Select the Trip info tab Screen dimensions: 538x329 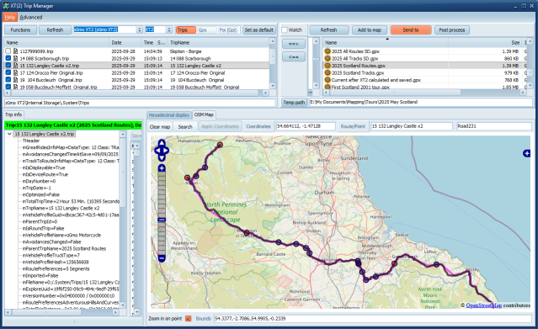[13, 114]
